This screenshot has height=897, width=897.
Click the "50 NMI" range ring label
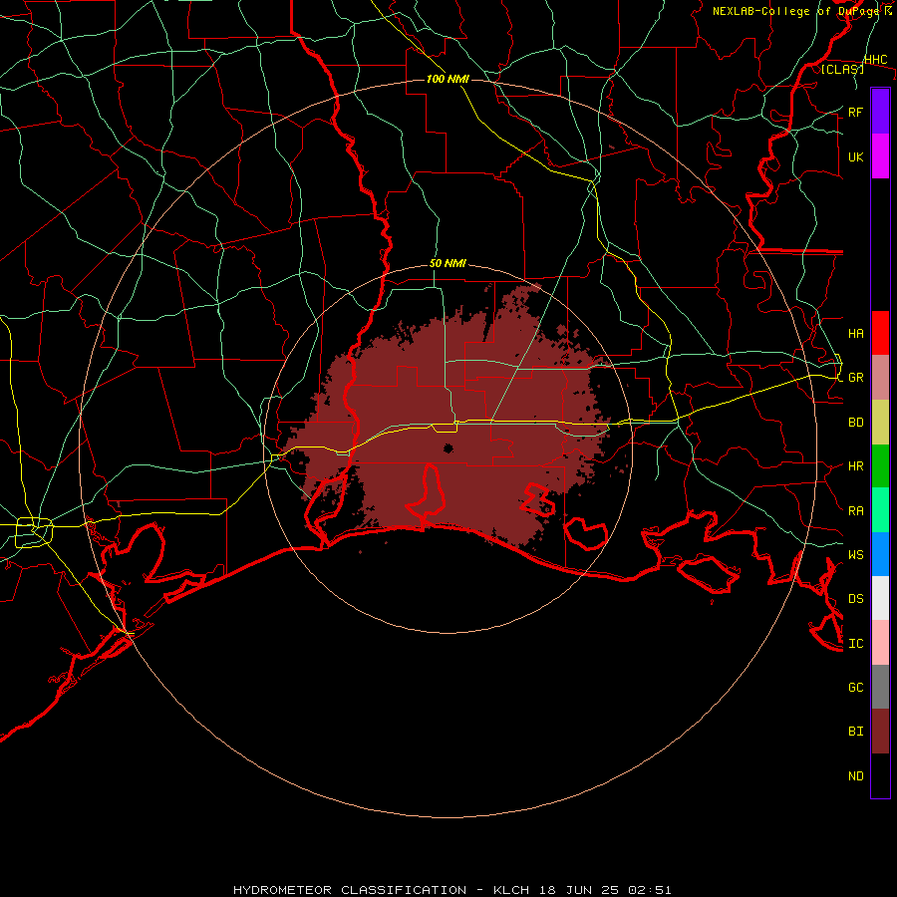448,263
